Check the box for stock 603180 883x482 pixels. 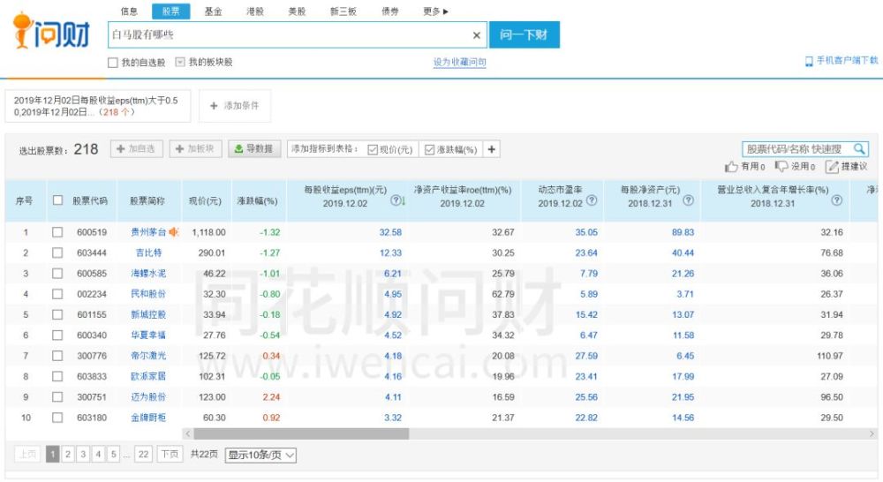pos(57,418)
